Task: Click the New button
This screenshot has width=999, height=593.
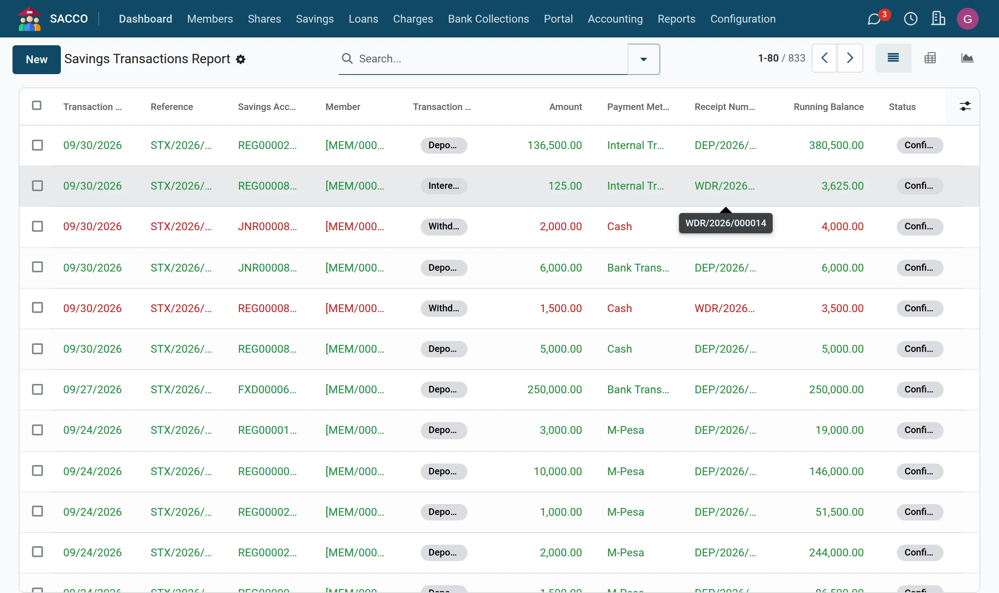Action: [x=37, y=59]
